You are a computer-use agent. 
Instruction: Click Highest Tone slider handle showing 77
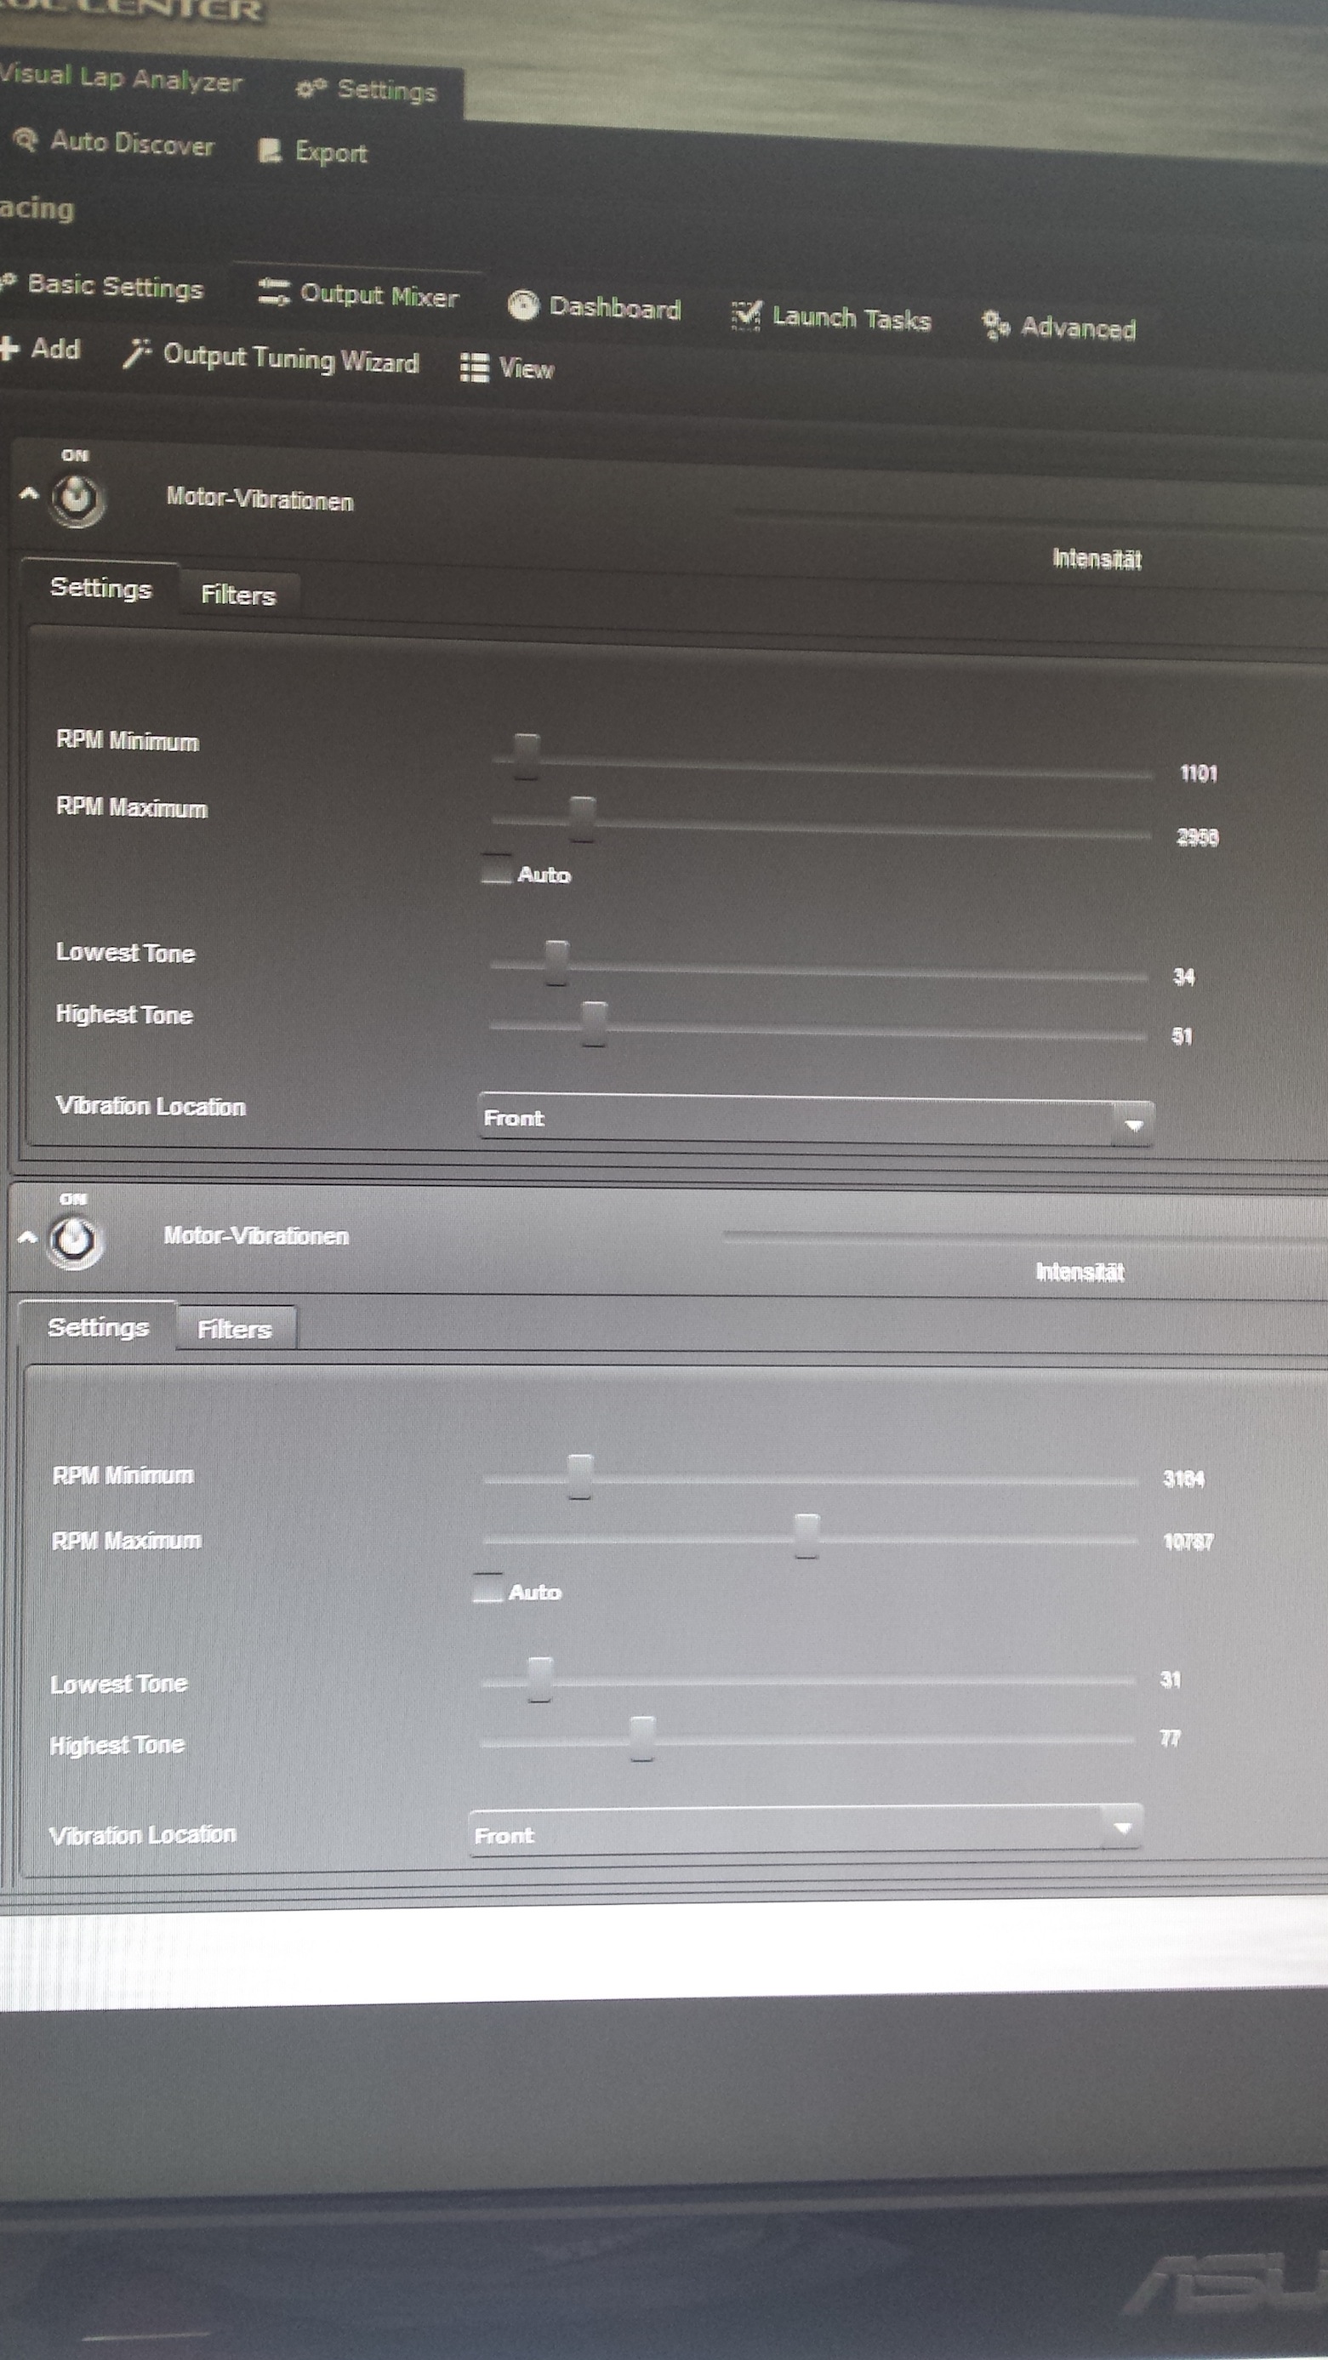point(641,1738)
